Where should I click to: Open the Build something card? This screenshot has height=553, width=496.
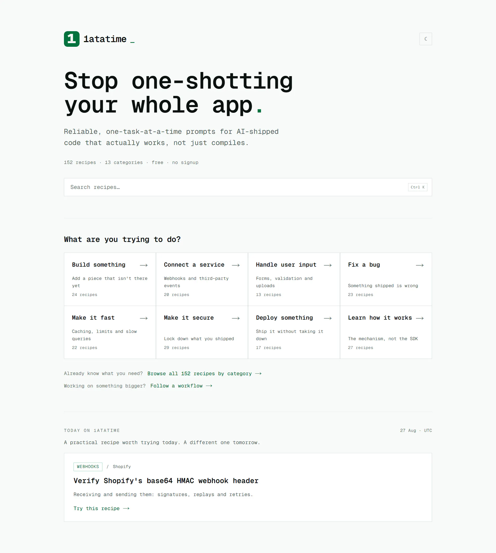(x=110, y=279)
